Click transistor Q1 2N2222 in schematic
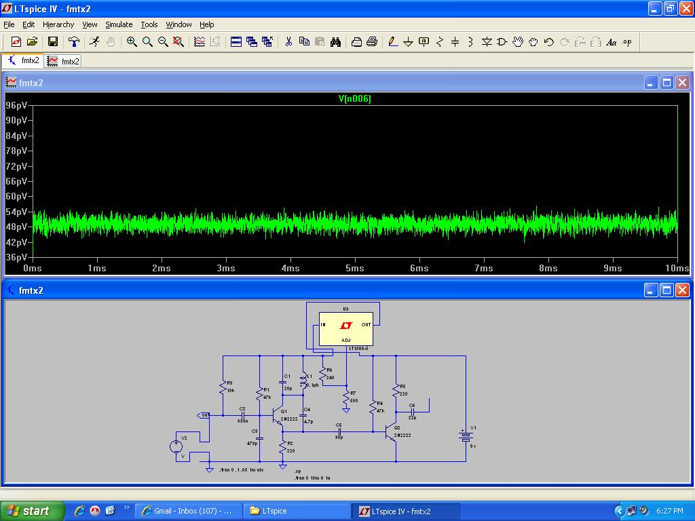This screenshot has height=521, width=695. tap(279, 416)
